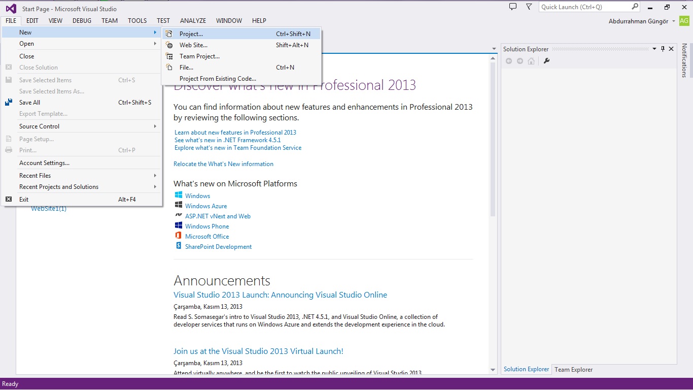The width and height of the screenshot is (693, 390).
Task: Click the feedback speech bubble icon
Action: 513,7
